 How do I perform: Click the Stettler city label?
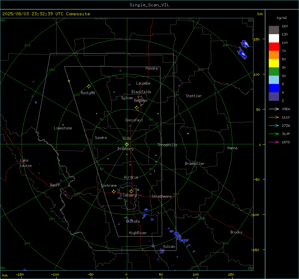(194, 96)
